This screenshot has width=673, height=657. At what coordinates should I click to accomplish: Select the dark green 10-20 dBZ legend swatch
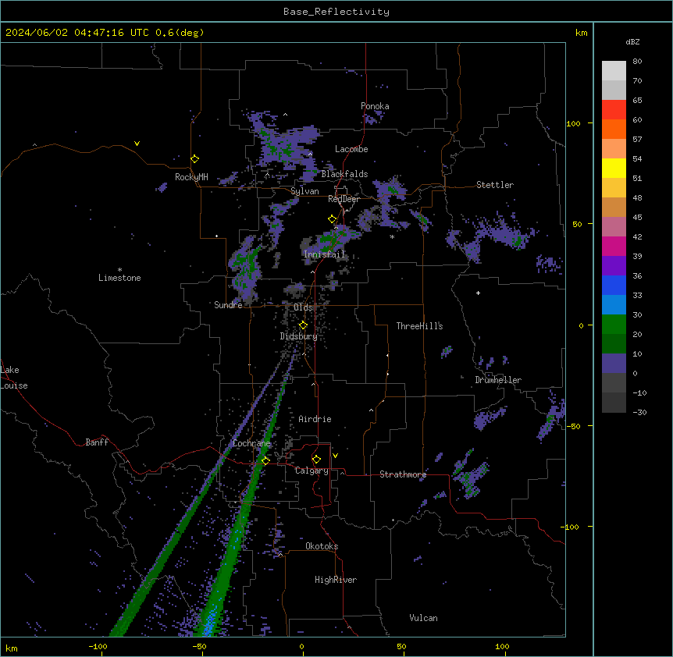click(x=614, y=344)
